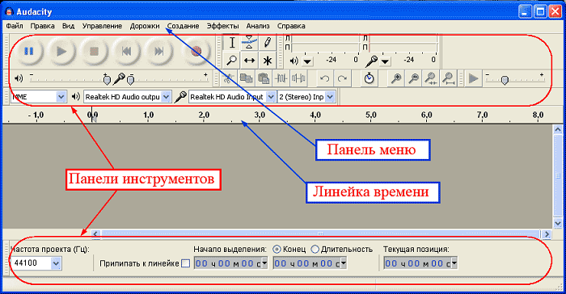The width and height of the screenshot is (566, 294).
Task: Select the Конец radio button
Action: click(x=277, y=250)
